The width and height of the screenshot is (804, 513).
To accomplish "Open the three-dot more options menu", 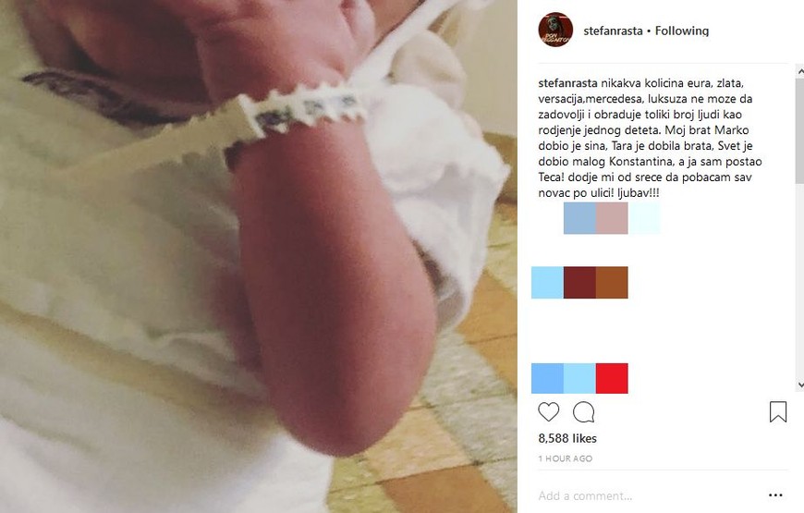I will pyautogui.click(x=775, y=495).
